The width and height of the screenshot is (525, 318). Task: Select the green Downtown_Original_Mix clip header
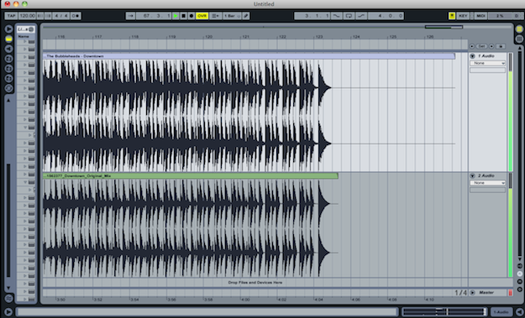pos(191,175)
